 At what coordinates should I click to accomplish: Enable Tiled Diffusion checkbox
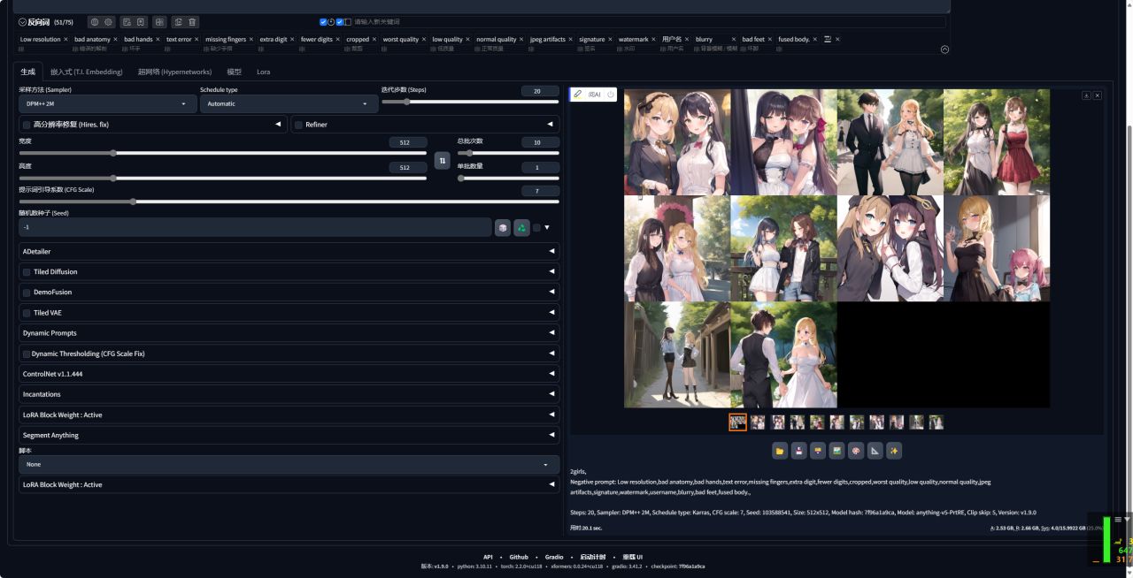pyautogui.click(x=27, y=272)
